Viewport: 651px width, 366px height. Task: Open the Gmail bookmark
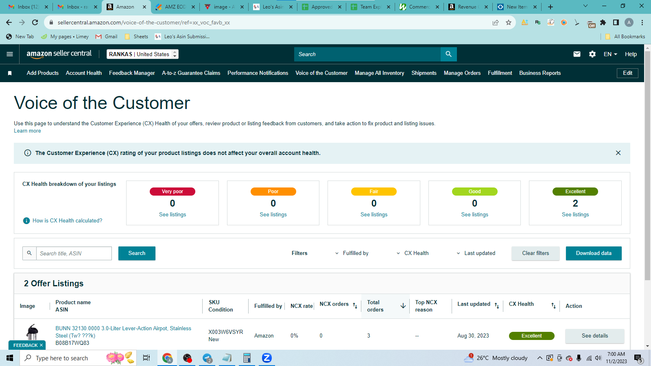click(106, 37)
